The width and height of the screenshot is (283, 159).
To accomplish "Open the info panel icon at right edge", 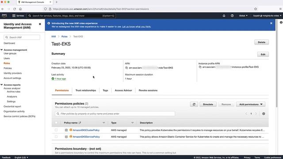I will [x=281, y=23].
